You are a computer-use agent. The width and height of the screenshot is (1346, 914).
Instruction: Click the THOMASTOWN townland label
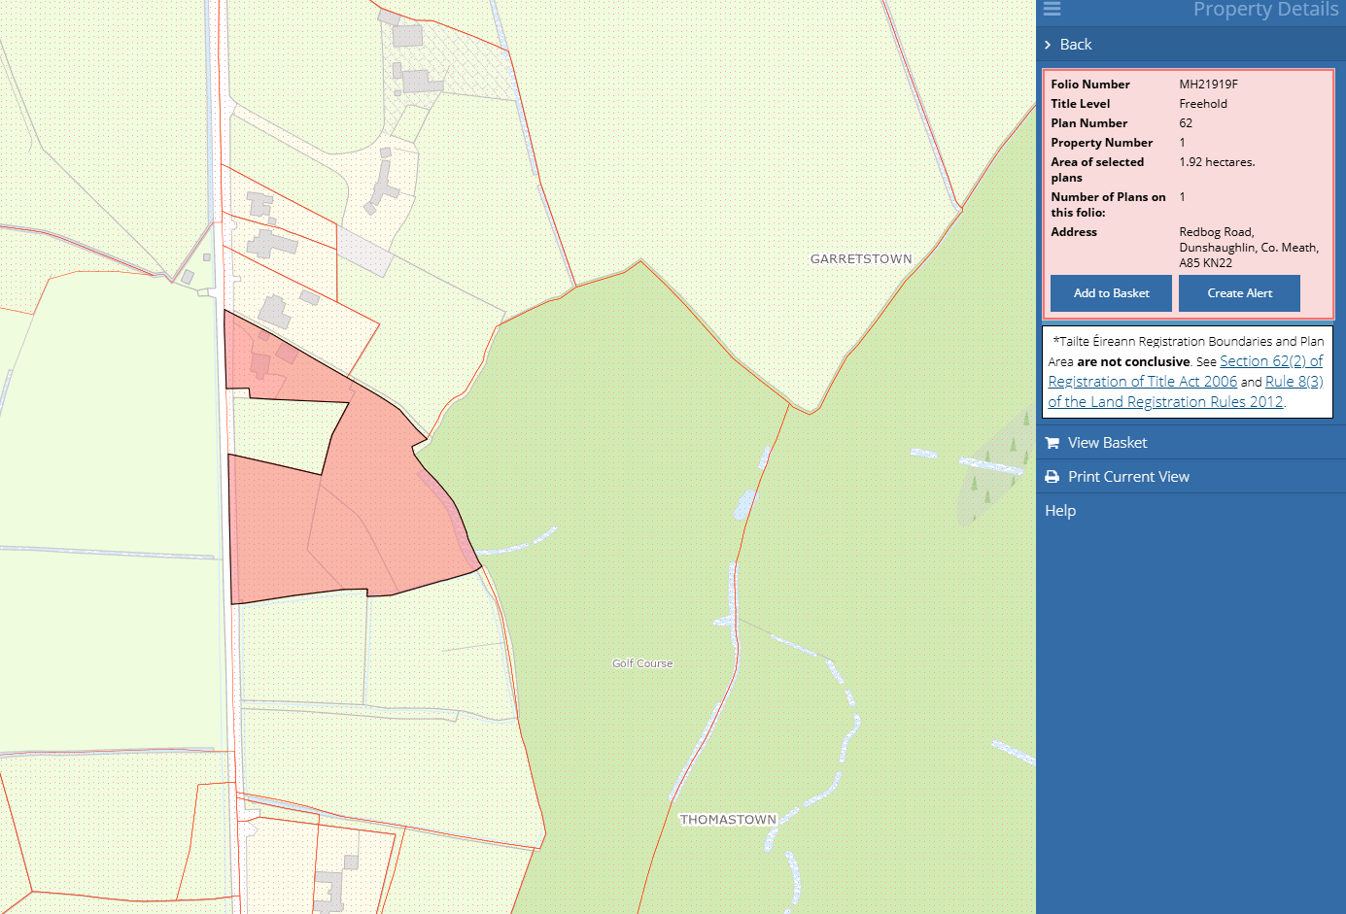[728, 820]
